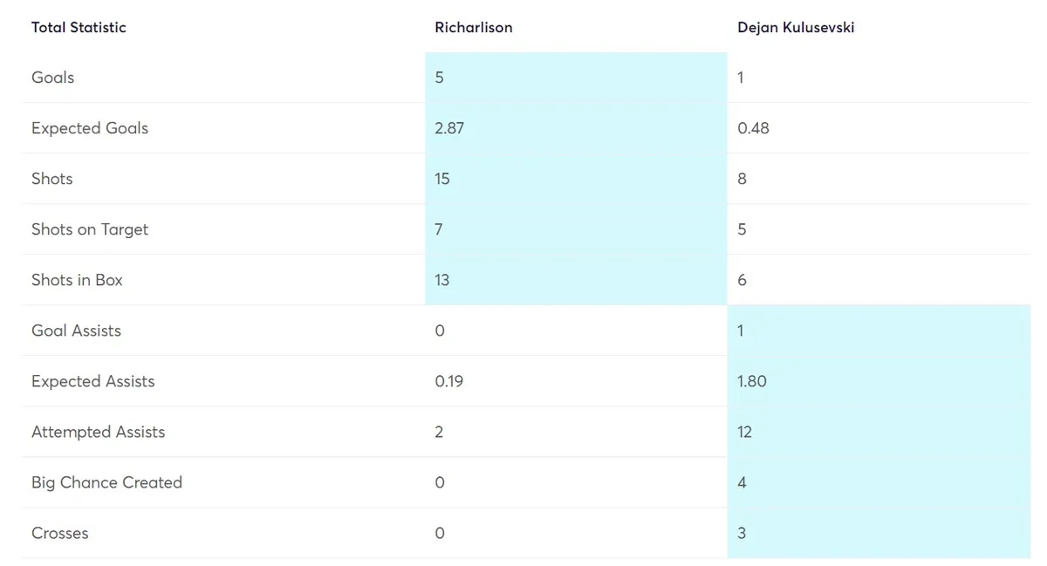Click Kulusevski's Big Chance Created value 4
This screenshot has width=1047, height=566.
pyautogui.click(x=742, y=482)
